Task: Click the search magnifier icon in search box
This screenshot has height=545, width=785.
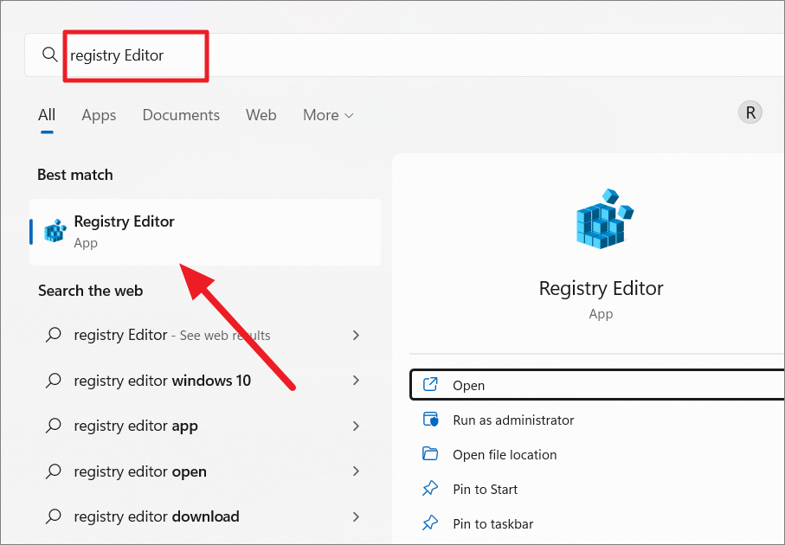Action: point(49,54)
